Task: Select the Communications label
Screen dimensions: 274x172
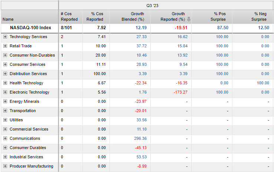Action: point(25,138)
